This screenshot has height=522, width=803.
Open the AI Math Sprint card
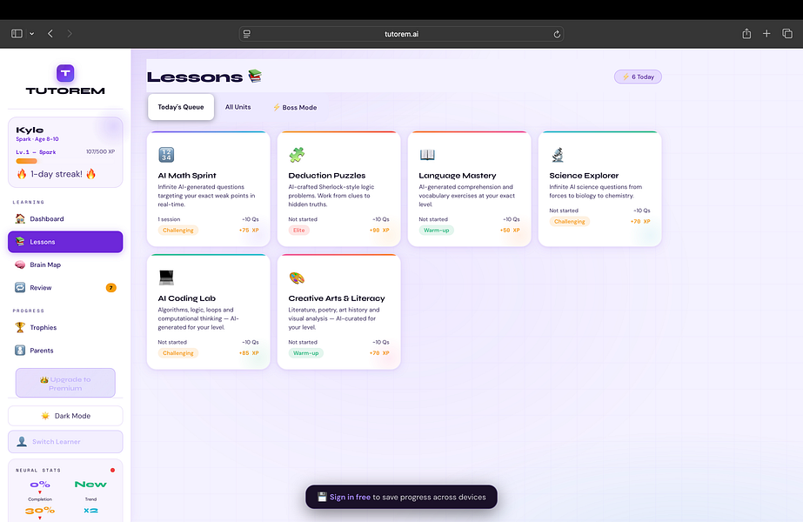point(209,189)
